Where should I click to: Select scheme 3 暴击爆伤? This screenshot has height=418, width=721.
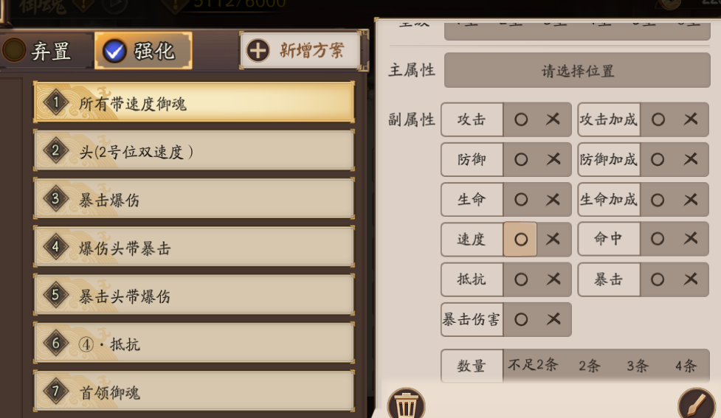[x=193, y=200]
